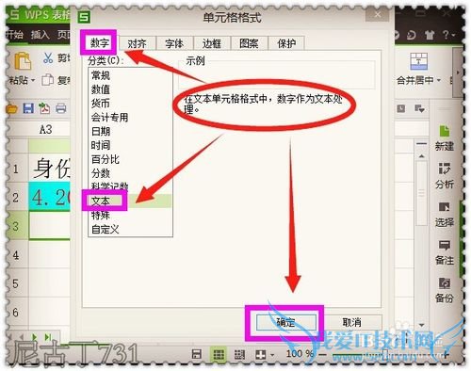Click the normal view icon in the status bar

coord(197,354)
